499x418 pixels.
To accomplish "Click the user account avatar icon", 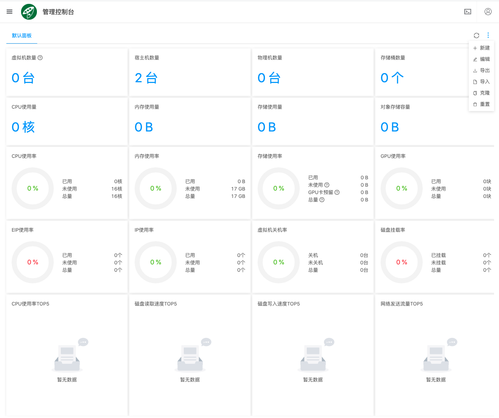I will pyautogui.click(x=488, y=11).
